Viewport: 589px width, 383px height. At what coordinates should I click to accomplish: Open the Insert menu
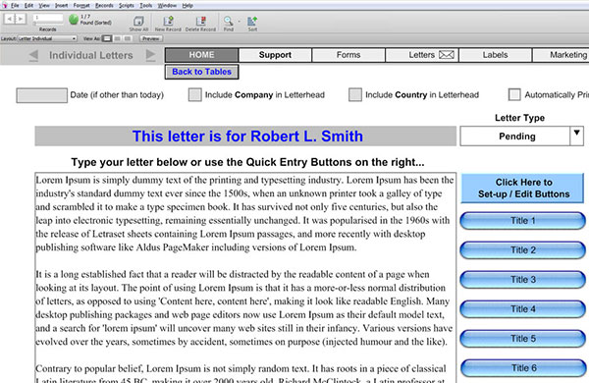[62, 5]
